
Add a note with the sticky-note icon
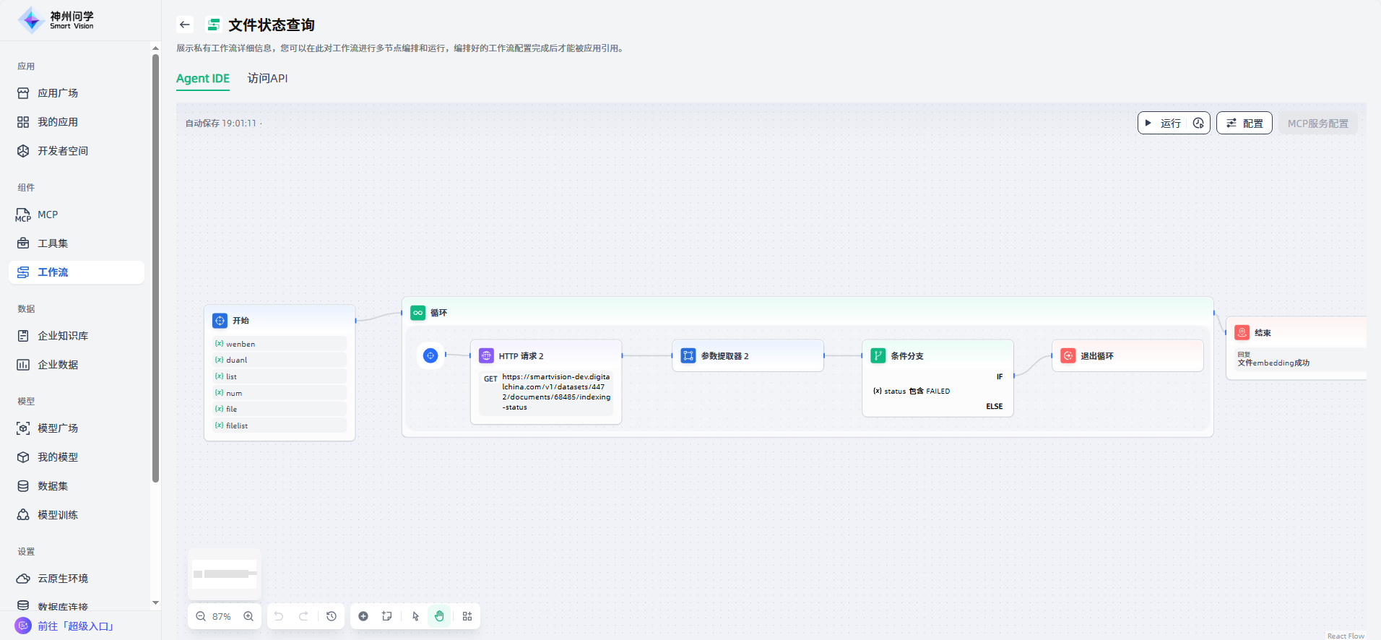(387, 616)
